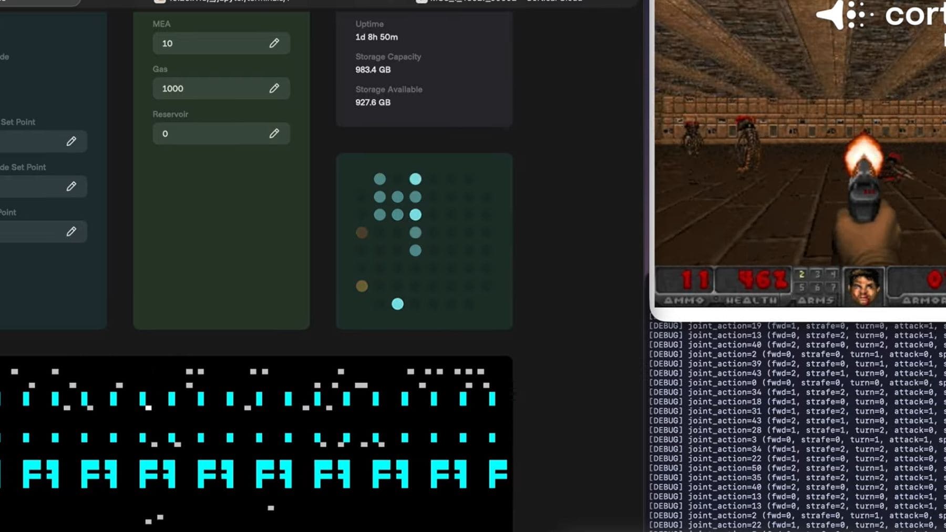Screen dimensions: 946x532
Task: Click the pencil edit icon beside the MEA field
Action: click(x=274, y=43)
